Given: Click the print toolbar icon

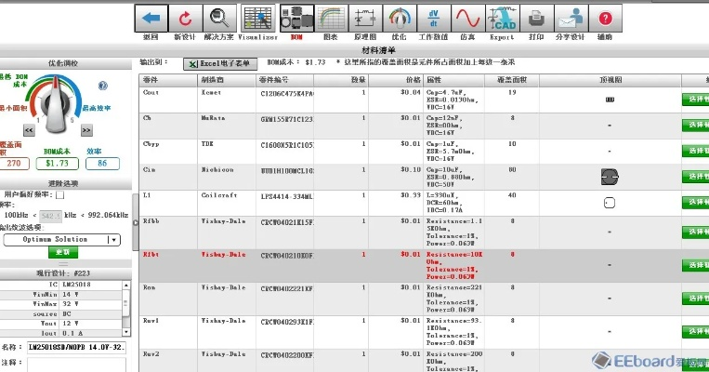Looking at the screenshot, I should tap(536, 18).
